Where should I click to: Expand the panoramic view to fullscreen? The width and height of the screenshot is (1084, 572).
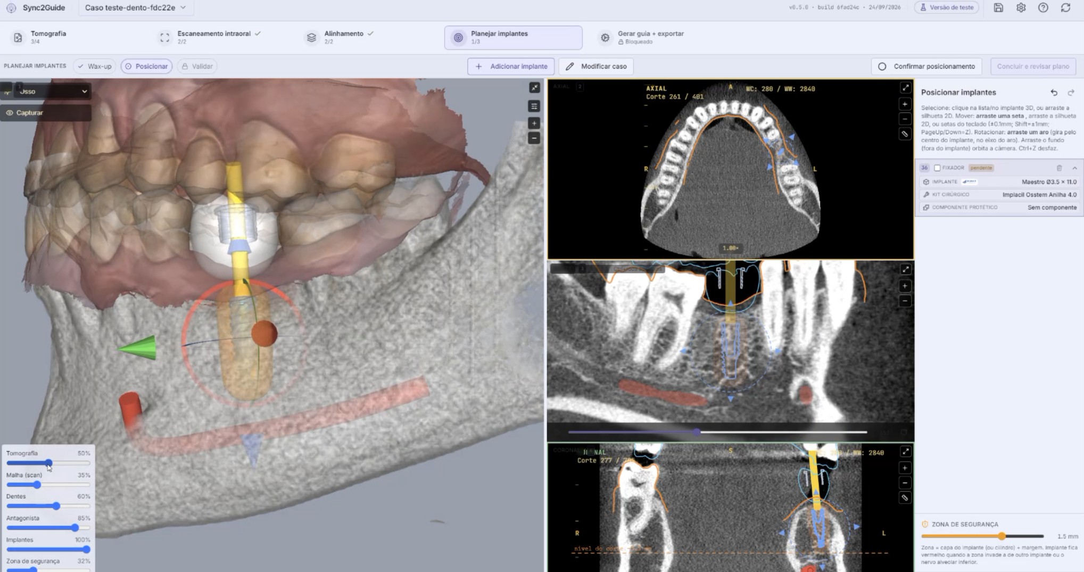pyautogui.click(x=905, y=270)
